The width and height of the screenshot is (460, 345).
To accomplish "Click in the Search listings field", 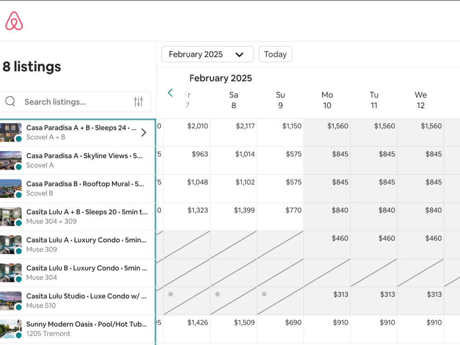I will [75, 102].
